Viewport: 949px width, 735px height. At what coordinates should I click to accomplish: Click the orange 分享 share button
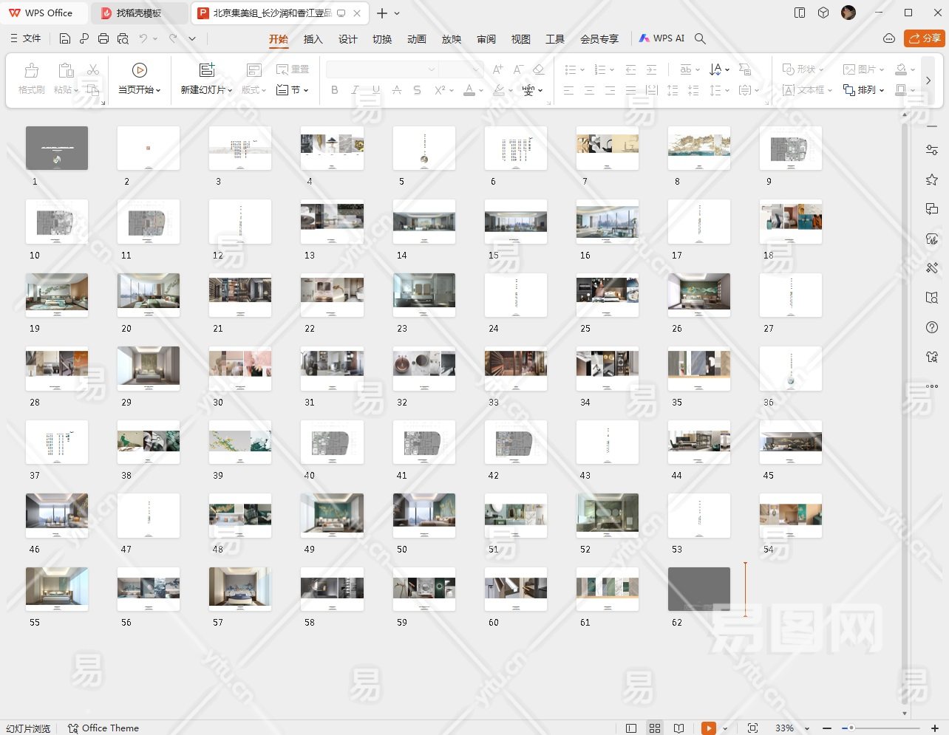[x=924, y=38]
